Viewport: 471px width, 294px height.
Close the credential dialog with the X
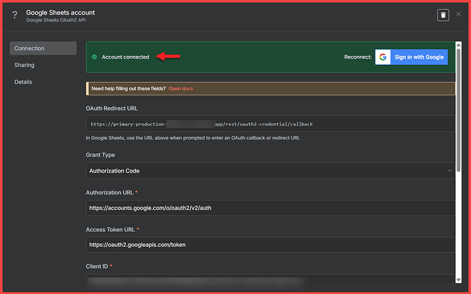click(x=458, y=14)
